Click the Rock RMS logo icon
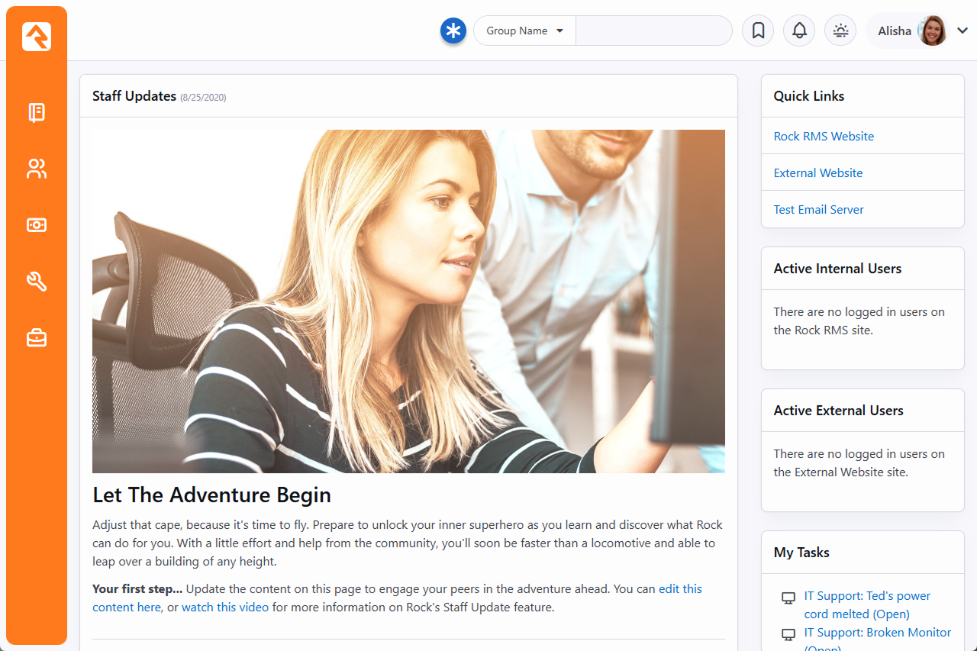977x651 pixels. pos(37,37)
